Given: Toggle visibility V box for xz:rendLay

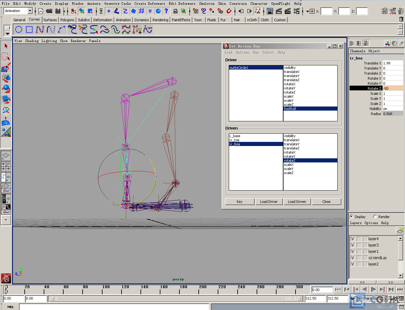Looking at the screenshot, I should tap(352, 258).
